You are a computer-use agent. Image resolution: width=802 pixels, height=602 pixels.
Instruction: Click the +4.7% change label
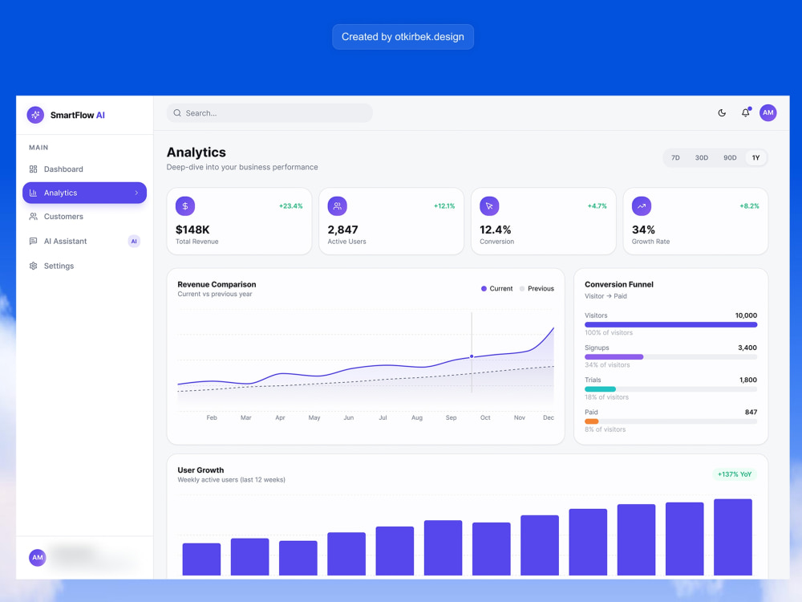597,205
